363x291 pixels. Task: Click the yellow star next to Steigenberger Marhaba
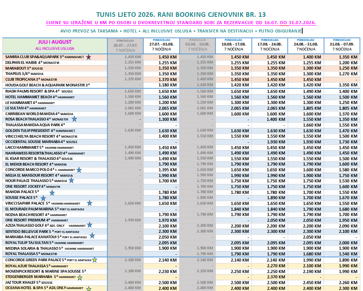pyautogui.click(x=79, y=277)
